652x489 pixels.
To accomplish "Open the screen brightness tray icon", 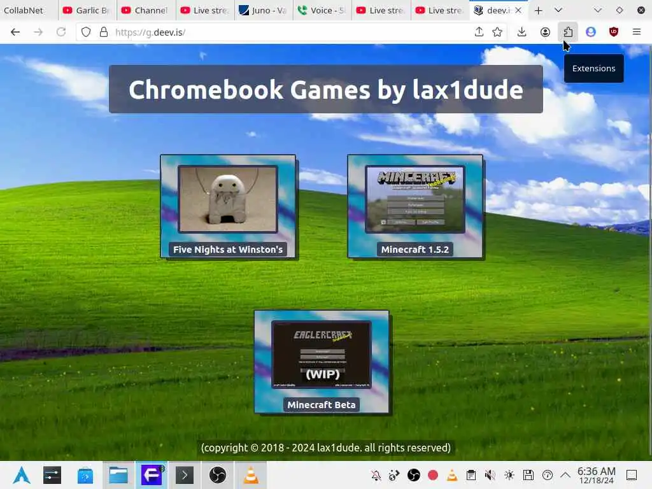I will pyautogui.click(x=509, y=475).
